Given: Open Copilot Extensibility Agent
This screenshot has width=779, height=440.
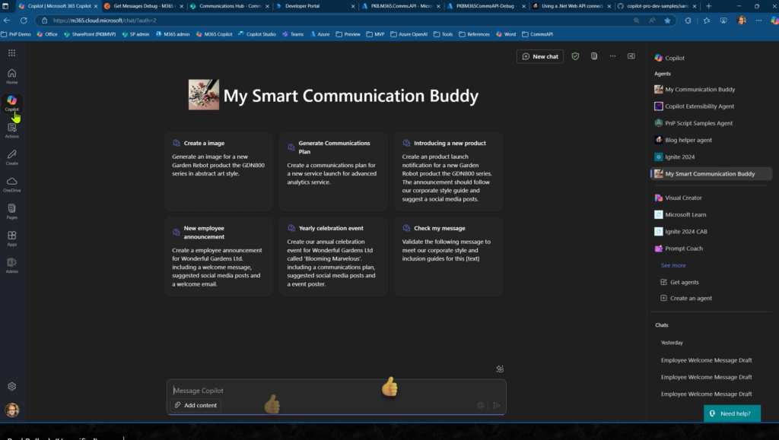Looking at the screenshot, I should 711,106.
